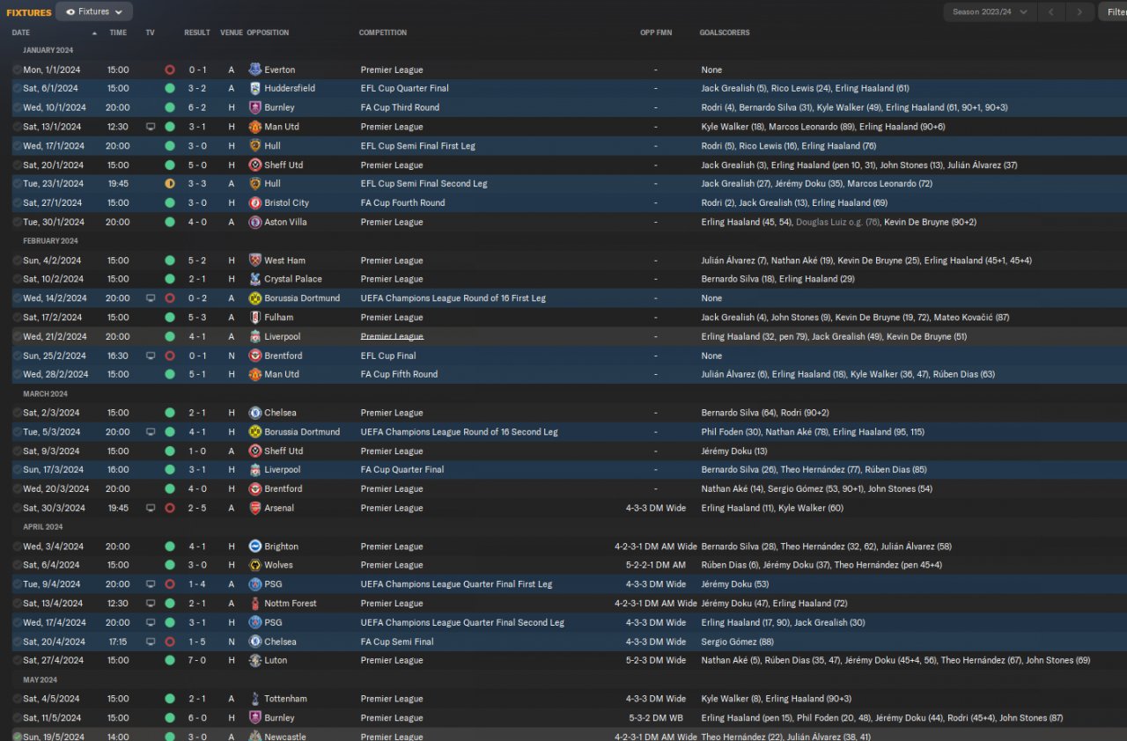Click the TV icon on the EFL Cup Final row
Screen dimensions: 1127x741
coord(151,356)
